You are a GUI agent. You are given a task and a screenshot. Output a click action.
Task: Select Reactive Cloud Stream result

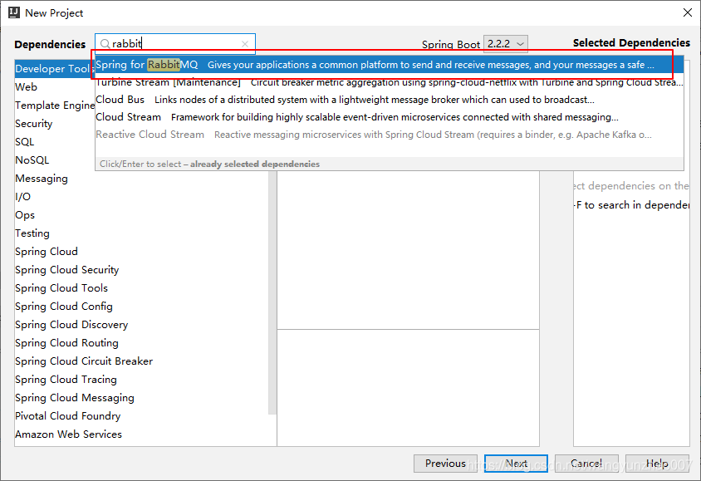tap(389, 135)
